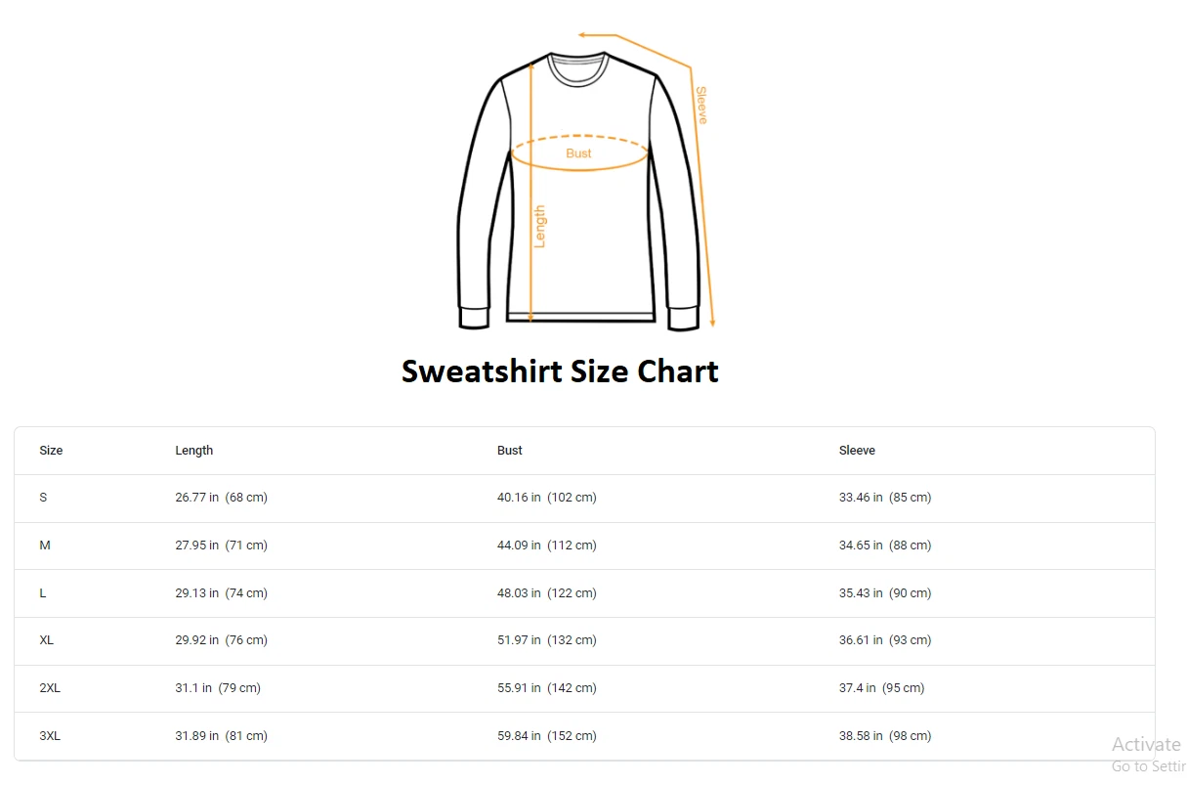Click the Sleeve column header in table

[x=857, y=451]
